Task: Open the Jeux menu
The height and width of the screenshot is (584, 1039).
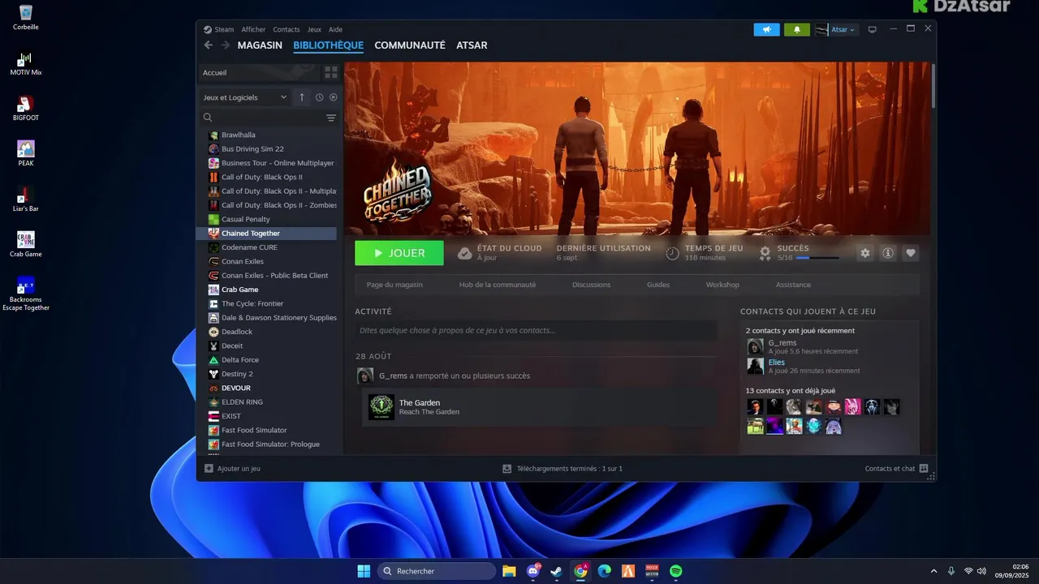Action: 314,29
